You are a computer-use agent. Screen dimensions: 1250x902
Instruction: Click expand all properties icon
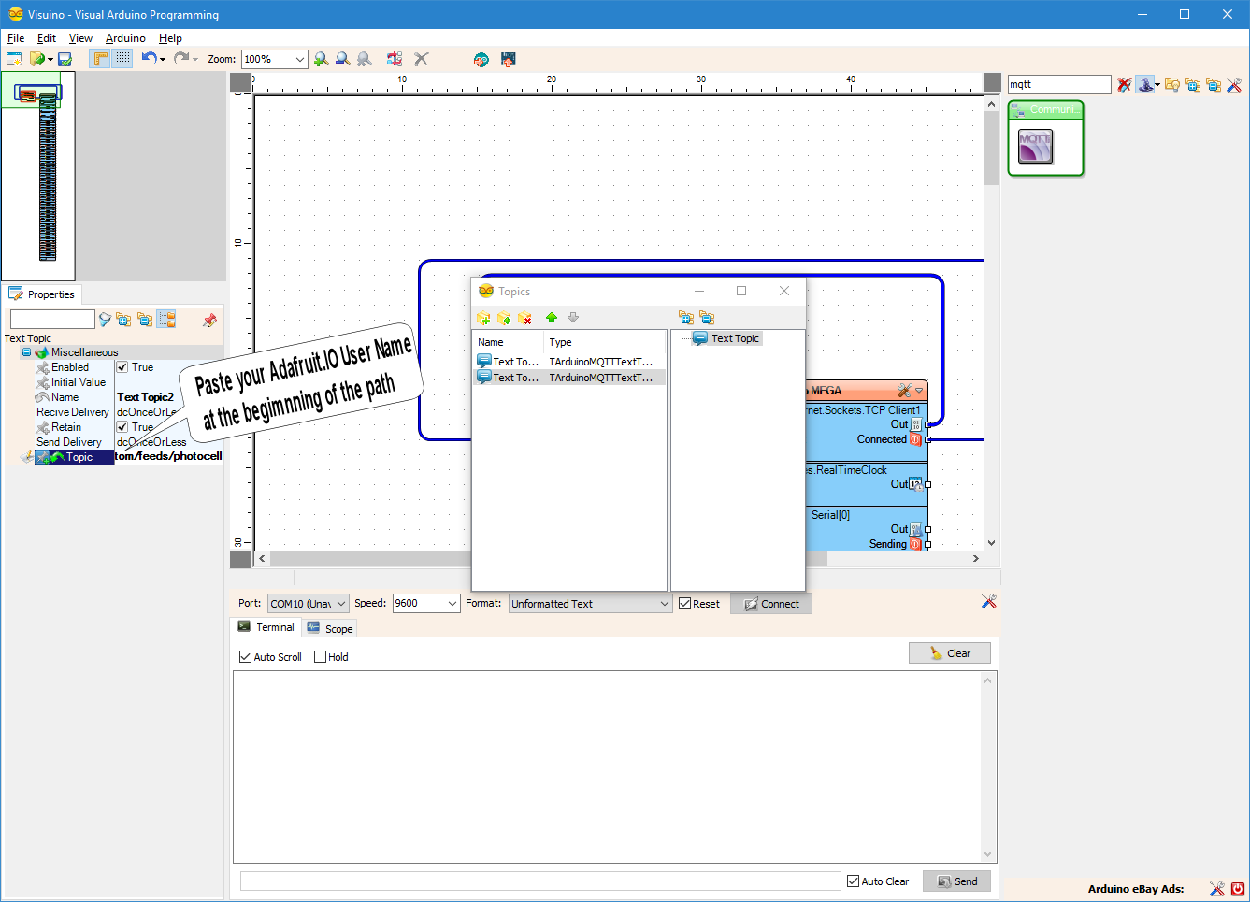[123, 320]
